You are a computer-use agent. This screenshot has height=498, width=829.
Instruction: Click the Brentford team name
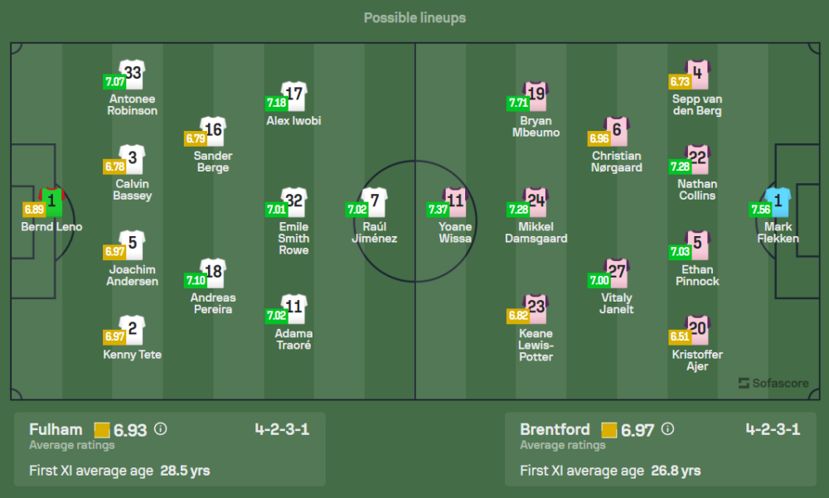(x=555, y=429)
